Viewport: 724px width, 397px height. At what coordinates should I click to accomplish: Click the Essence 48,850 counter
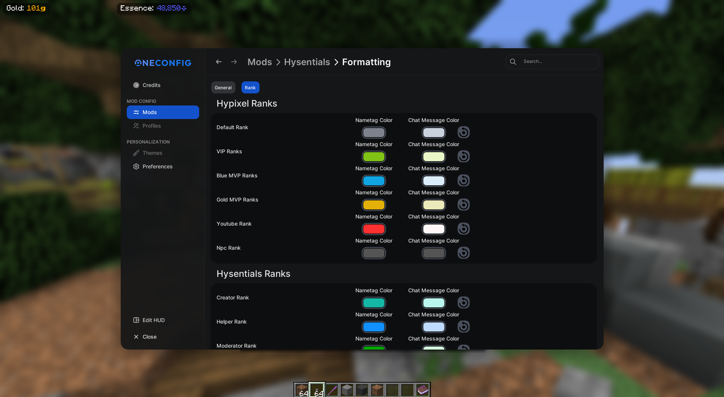coord(153,8)
